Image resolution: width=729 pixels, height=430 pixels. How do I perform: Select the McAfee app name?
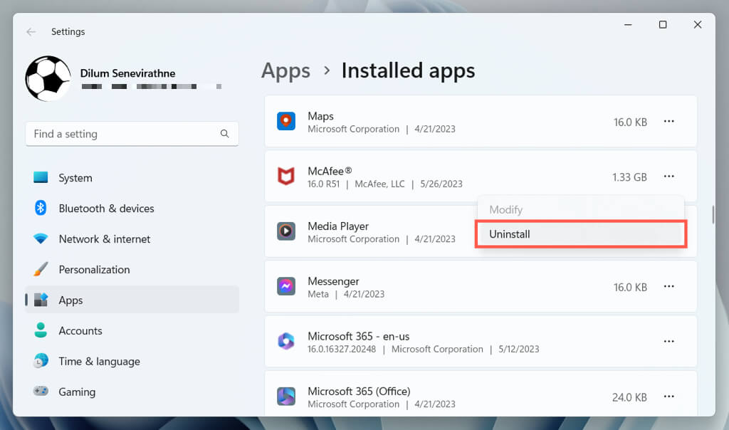coord(330,171)
